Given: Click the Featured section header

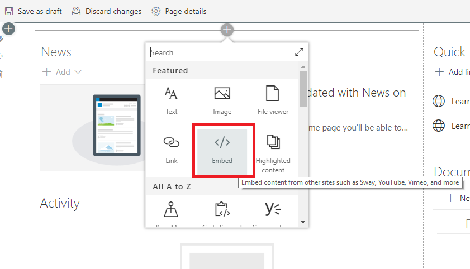Looking at the screenshot, I should coord(222,70).
